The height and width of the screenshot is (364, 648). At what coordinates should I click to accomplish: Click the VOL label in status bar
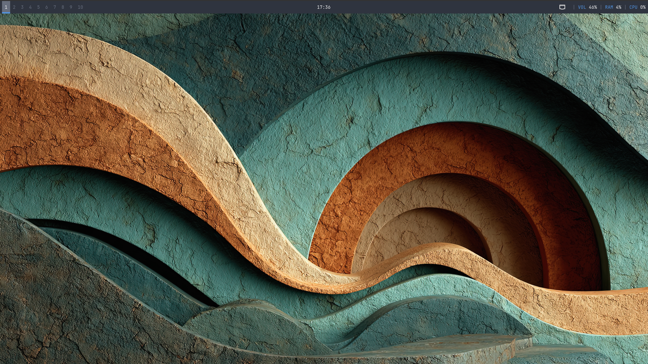(582, 7)
